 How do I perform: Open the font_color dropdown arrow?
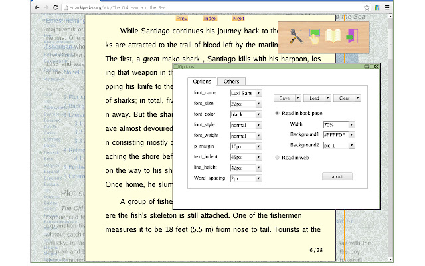(x=258, y=114)
